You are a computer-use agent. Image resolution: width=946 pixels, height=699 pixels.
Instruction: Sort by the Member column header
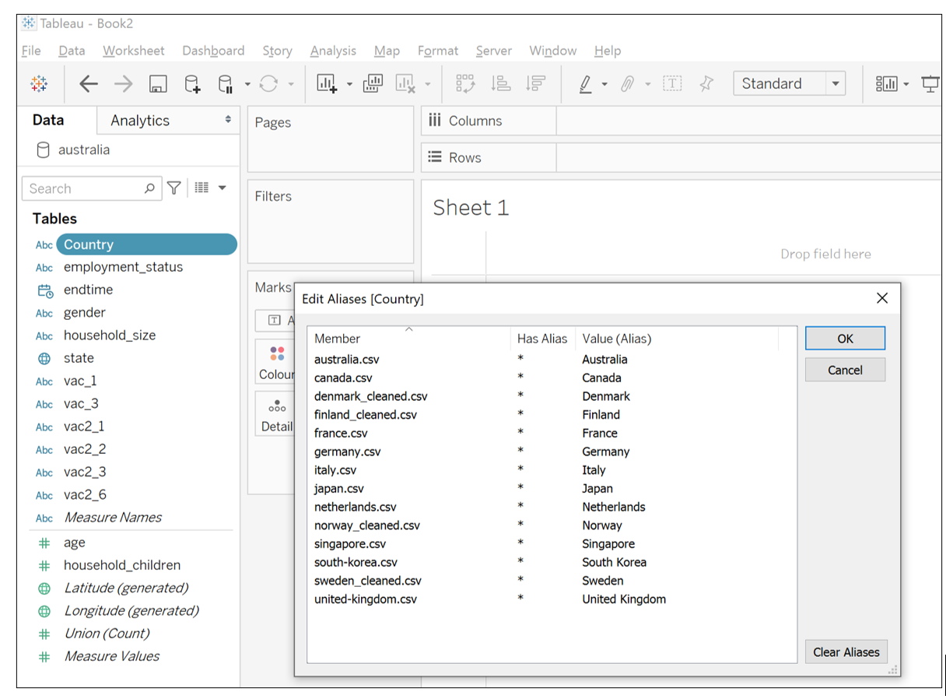pos(338,339)
